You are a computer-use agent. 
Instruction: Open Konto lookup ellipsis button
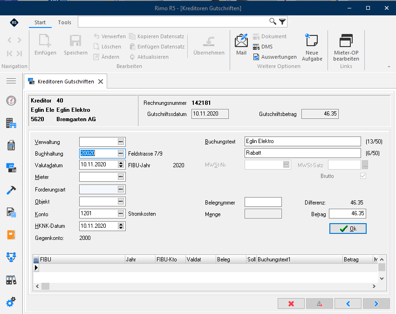coord(121,213)
